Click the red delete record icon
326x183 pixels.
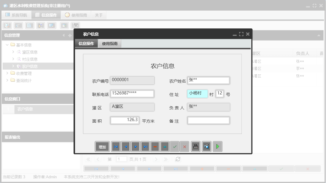[x=155, y=146]
